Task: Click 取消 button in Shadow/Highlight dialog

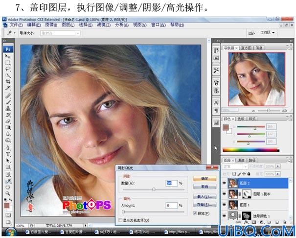Action: (x=205, y=187)
